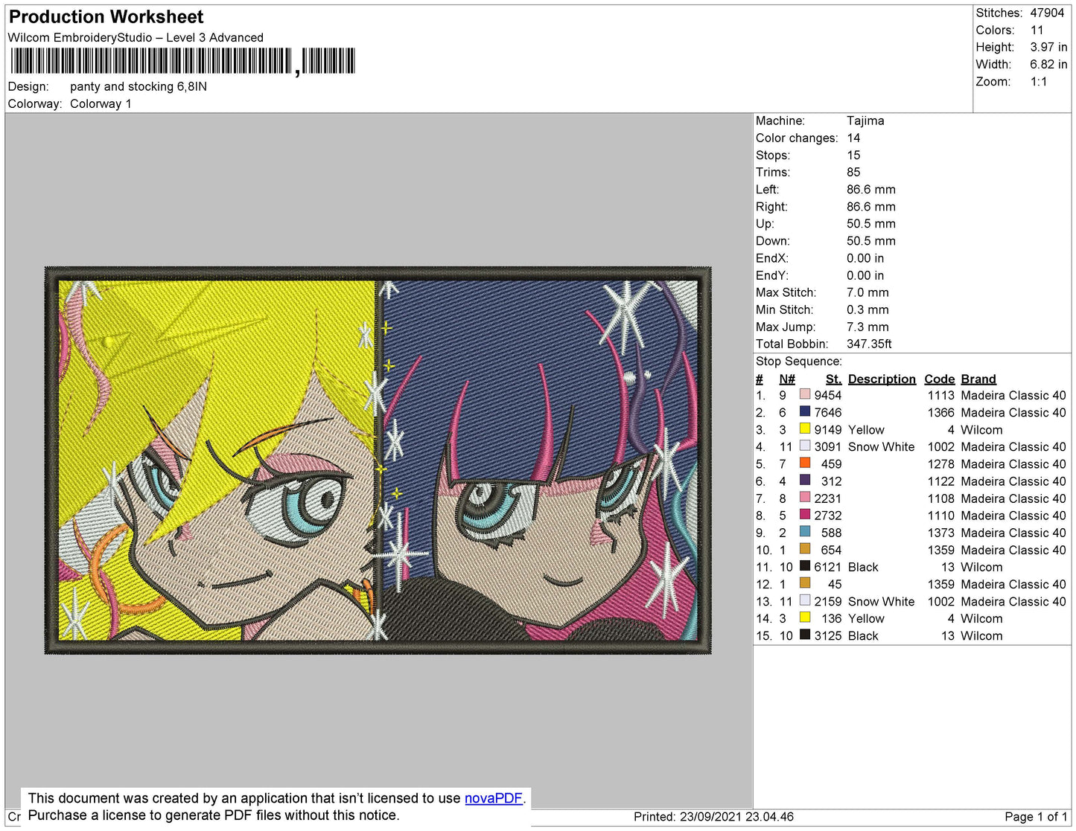This screenshot has width=1076, height=831.
Task: Click the Min Stitch value 0.3 mm
Action: 868,309
